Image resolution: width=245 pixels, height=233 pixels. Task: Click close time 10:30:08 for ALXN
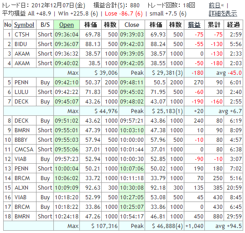coord(132,188)
